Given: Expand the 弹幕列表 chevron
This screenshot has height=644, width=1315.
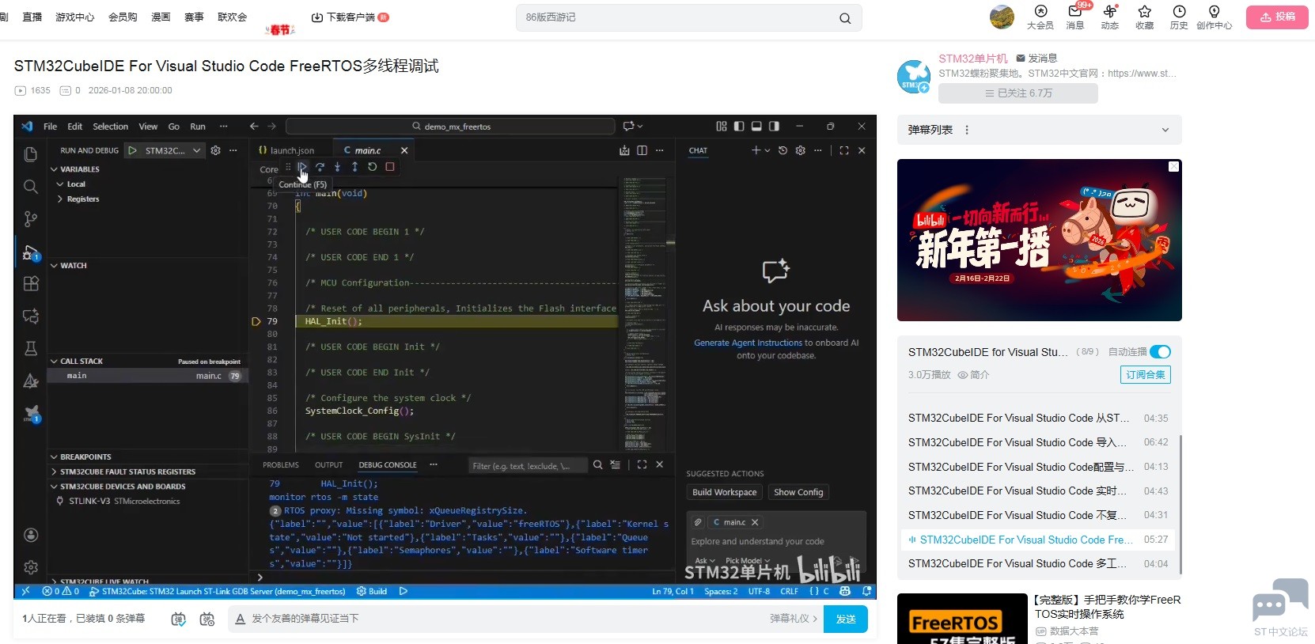Looking at the screenshot, I should pos(1165,131).
